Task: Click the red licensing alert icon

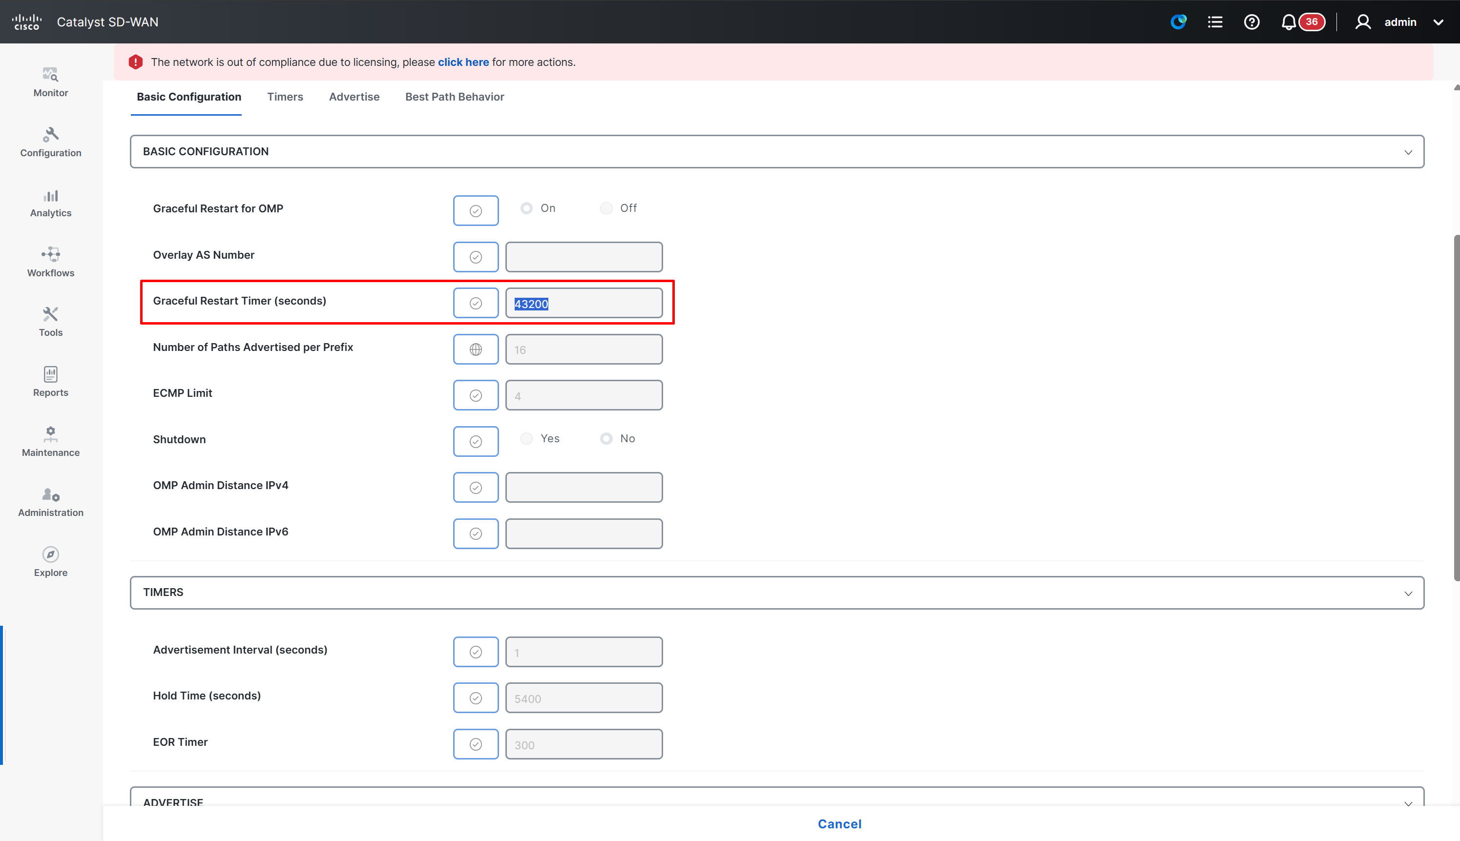Action: point(136,62)
